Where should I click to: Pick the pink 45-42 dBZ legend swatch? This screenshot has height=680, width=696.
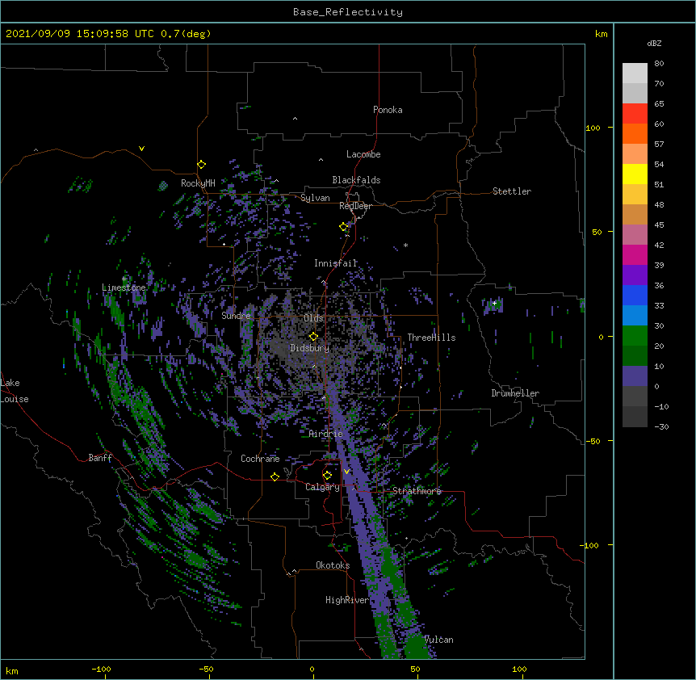click(635, 235)
